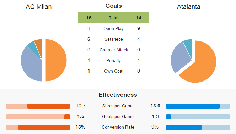Click the green Total goals row

(x=114, y=18)
